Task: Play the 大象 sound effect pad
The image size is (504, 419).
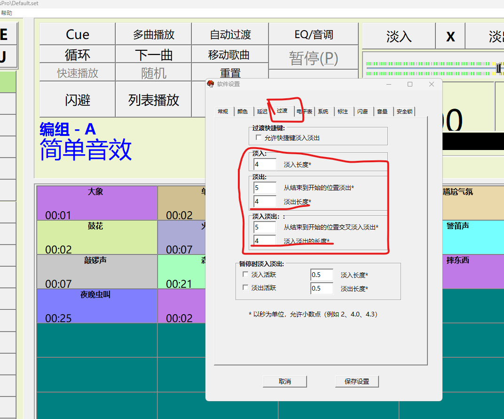Action: coord(97,203)
